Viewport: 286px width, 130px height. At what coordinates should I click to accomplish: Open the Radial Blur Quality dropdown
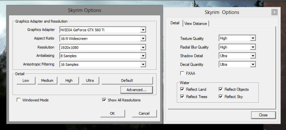click(237, 47)
